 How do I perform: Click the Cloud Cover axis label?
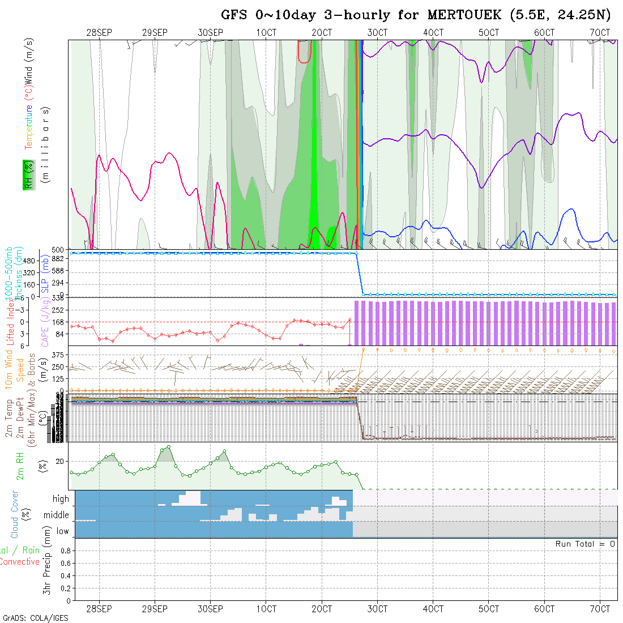pyautogui.click(x=15, y=515)
